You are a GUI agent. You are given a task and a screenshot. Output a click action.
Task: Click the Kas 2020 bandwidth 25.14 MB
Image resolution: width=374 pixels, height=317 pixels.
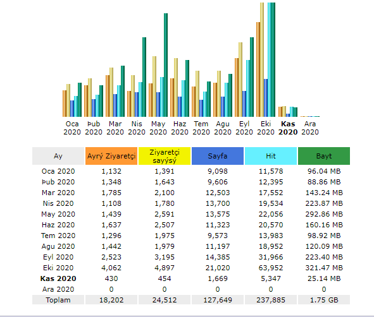(x=324, y=278)
